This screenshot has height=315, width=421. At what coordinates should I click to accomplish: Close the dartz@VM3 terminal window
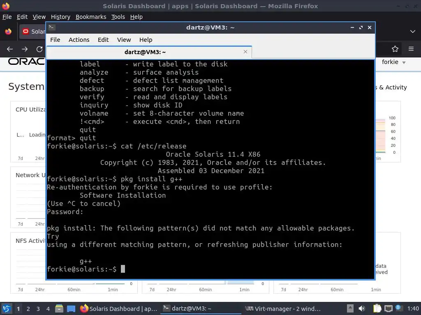370,27
